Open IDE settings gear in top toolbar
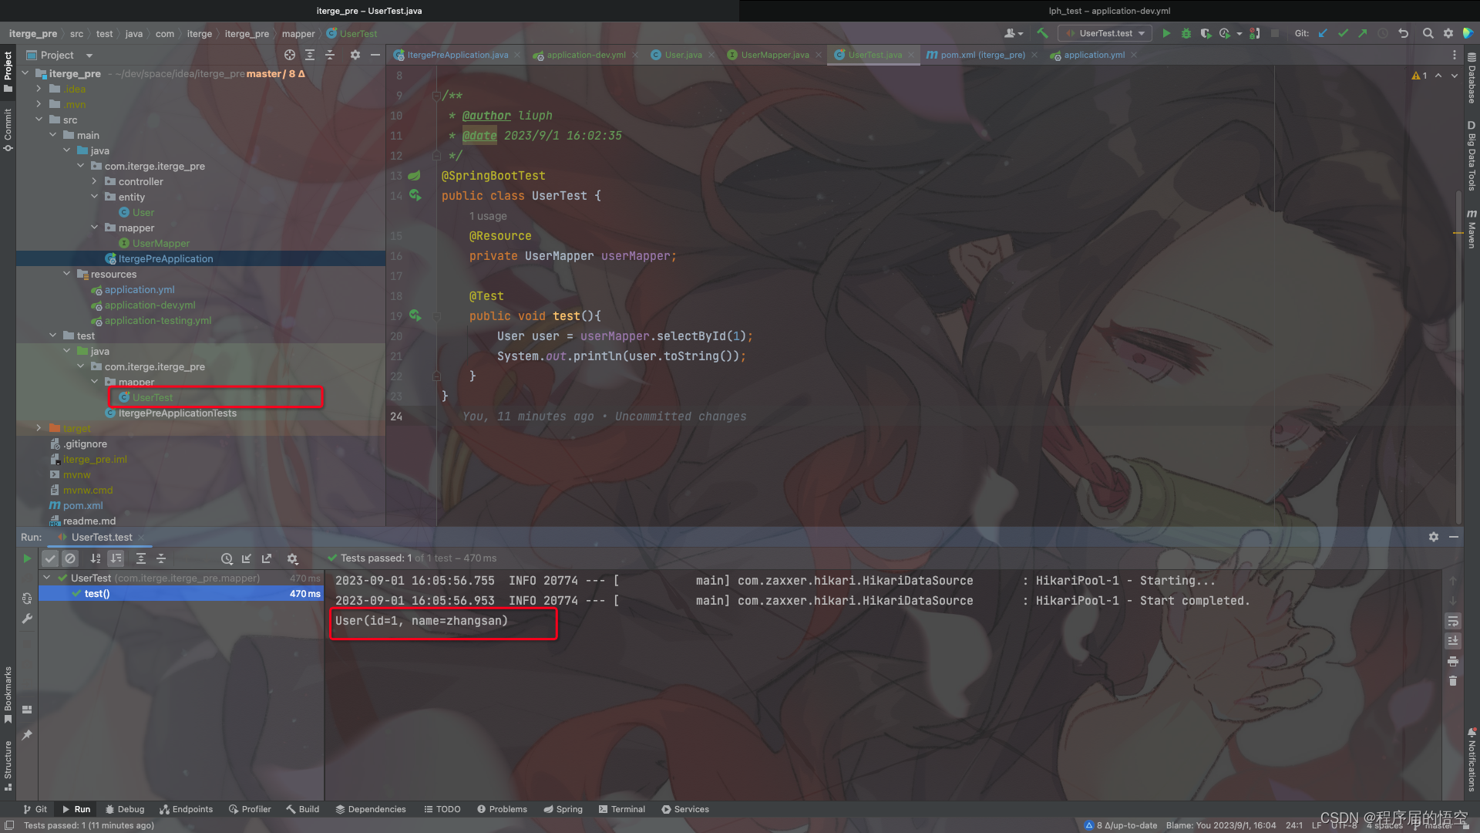Viewport: 1480px width, 833px height. click(1448, 33)
